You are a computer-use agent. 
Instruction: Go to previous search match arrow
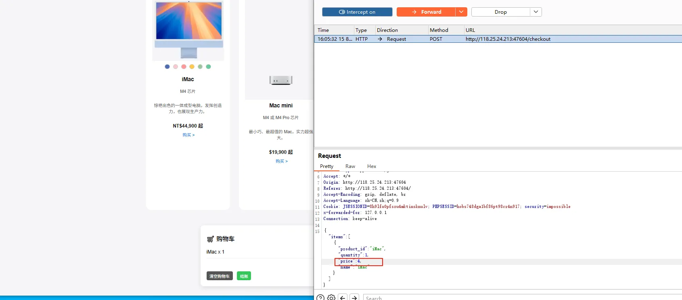[x=343, y=298]
